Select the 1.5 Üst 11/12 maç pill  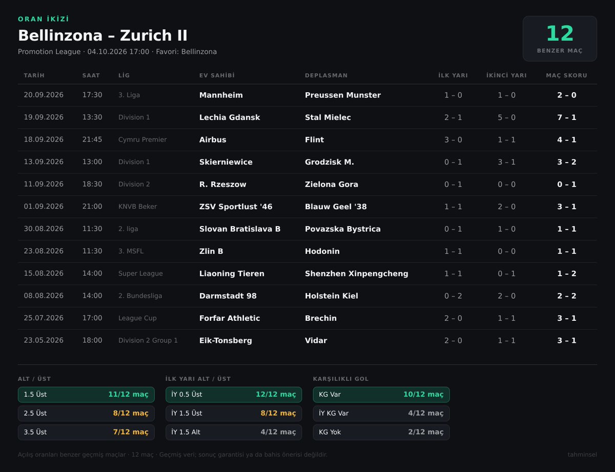(x=86, y=395)
